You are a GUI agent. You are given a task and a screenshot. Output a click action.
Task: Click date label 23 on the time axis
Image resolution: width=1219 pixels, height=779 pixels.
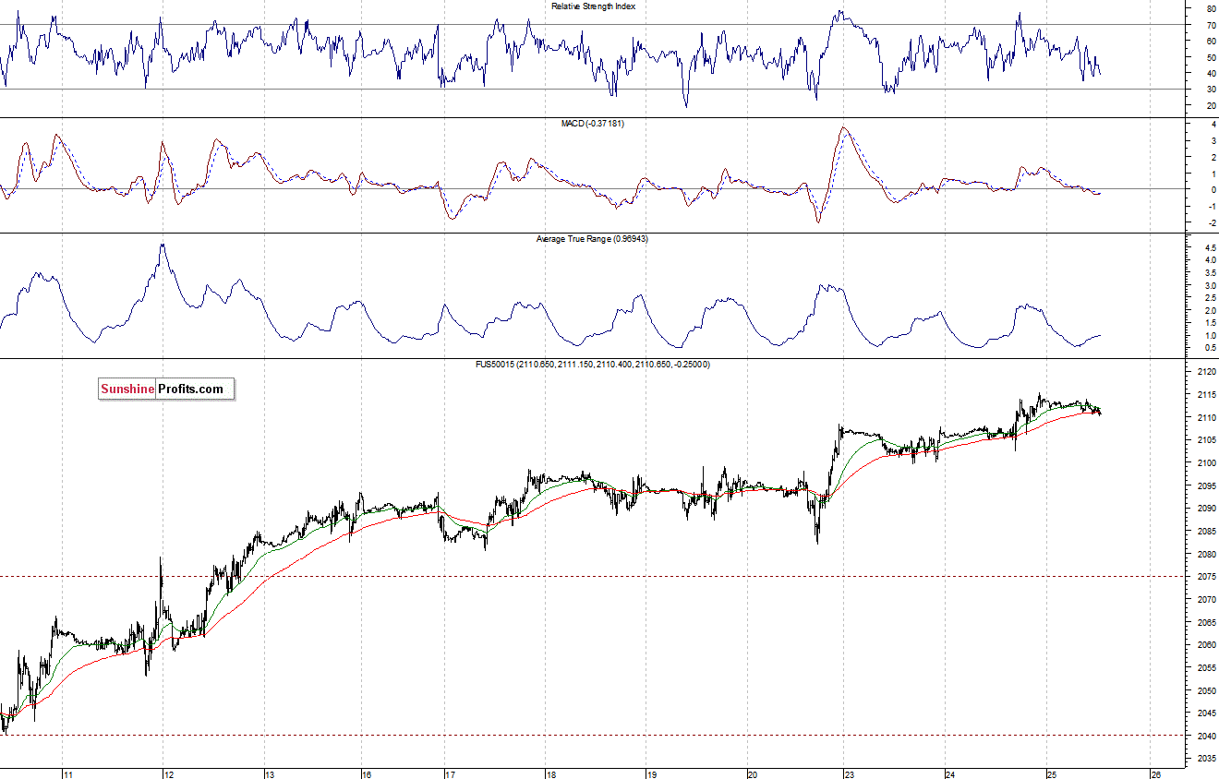pos(851,773)
